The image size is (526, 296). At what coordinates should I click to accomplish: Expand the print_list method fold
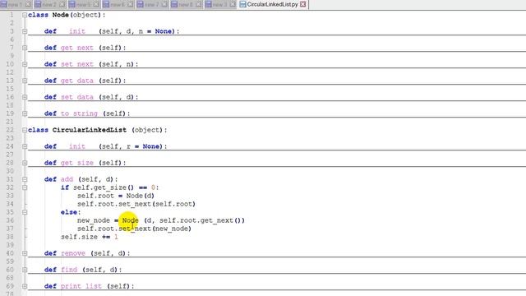click(25, 286)
